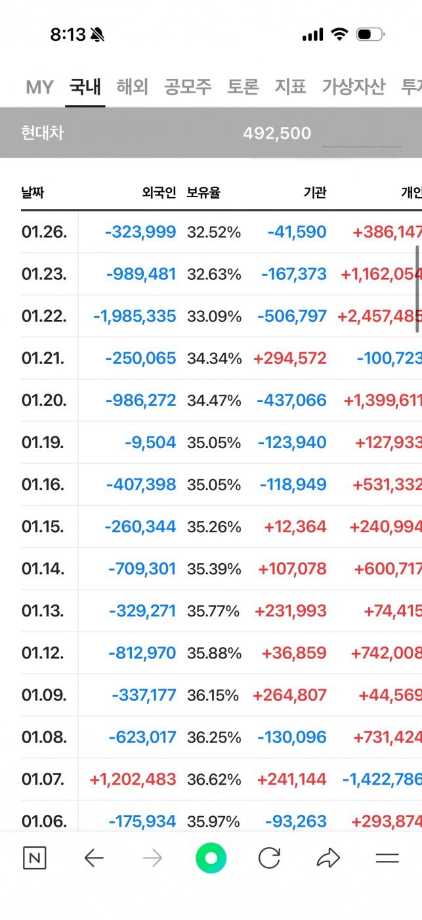Image resolution: width=422 pixels, height=920 pixels.
Task: Tap the 492,500 stock price
Action: click(276, 133)
